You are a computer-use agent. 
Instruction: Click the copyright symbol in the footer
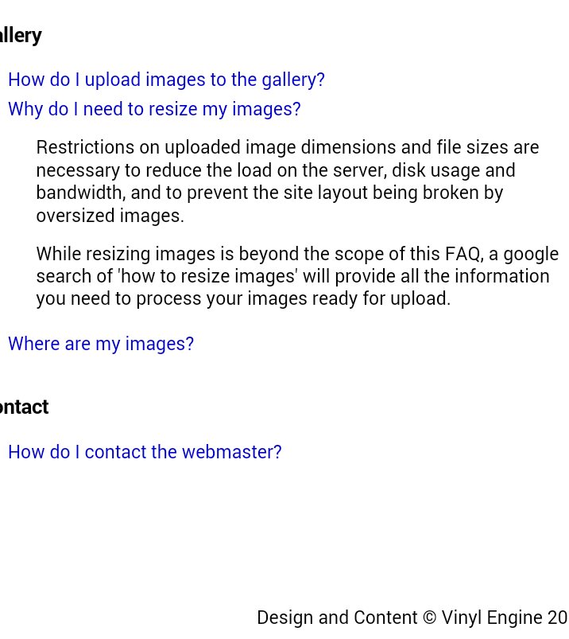[x=429, y=618]
